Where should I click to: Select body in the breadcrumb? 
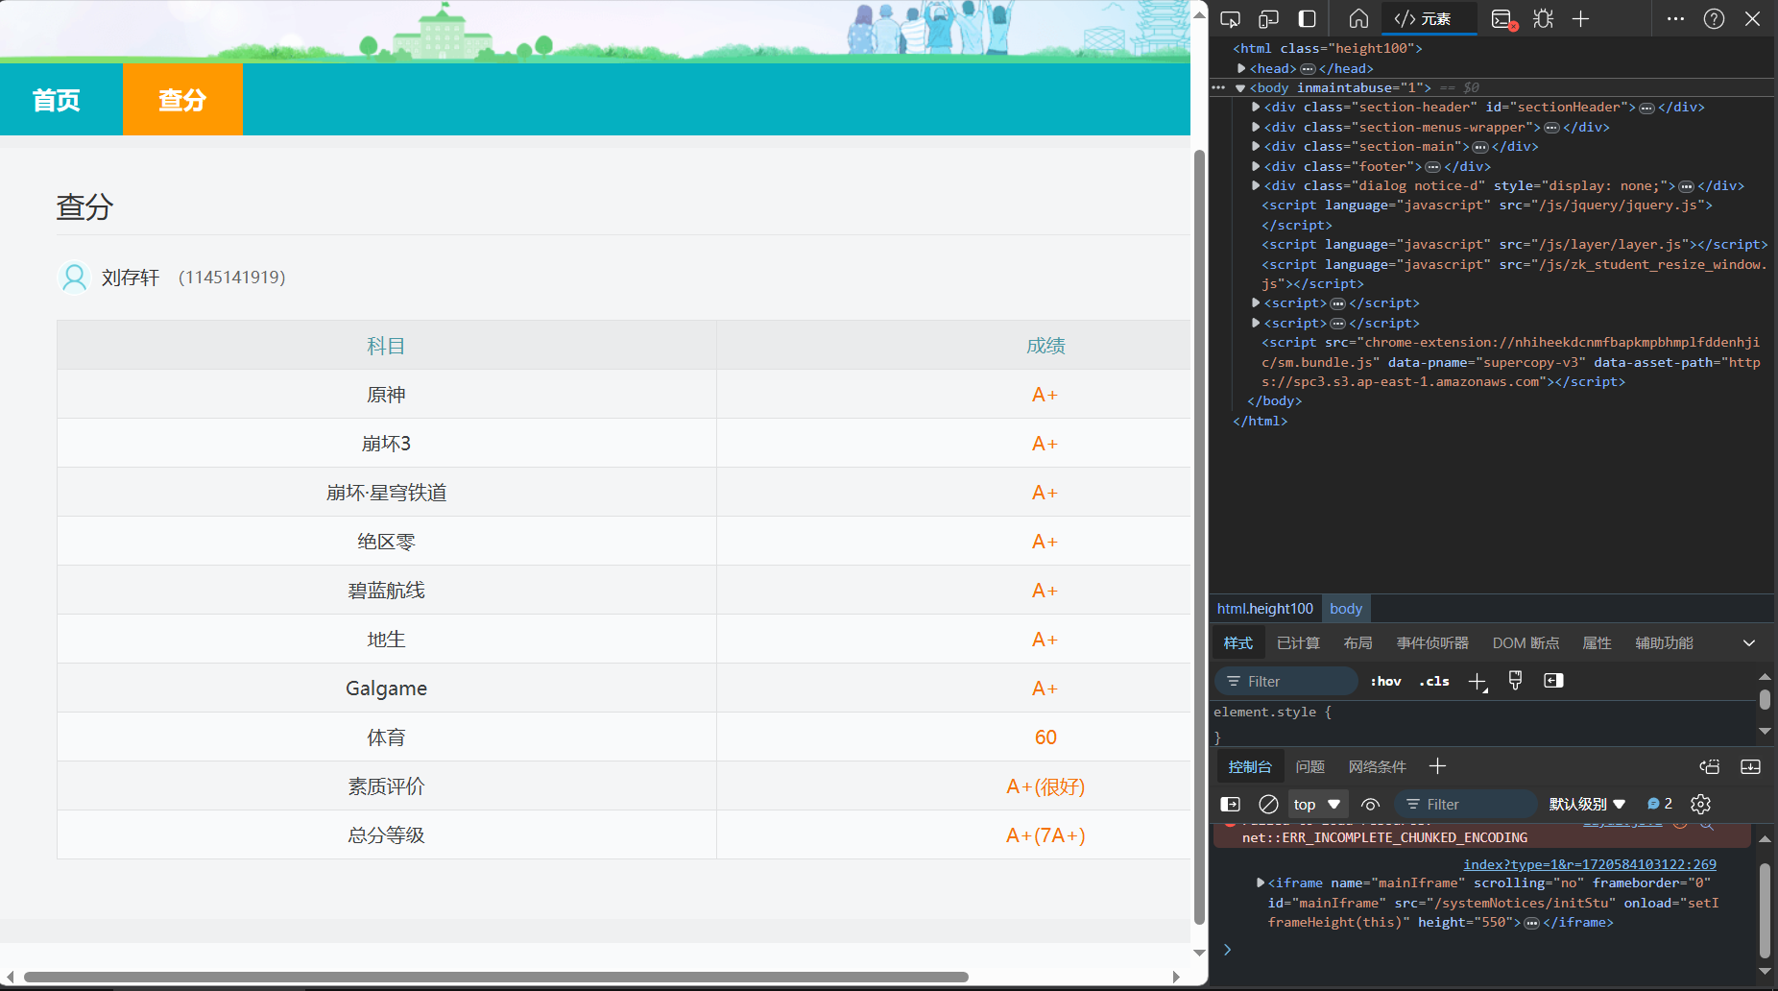click(x=1346, y=609)
